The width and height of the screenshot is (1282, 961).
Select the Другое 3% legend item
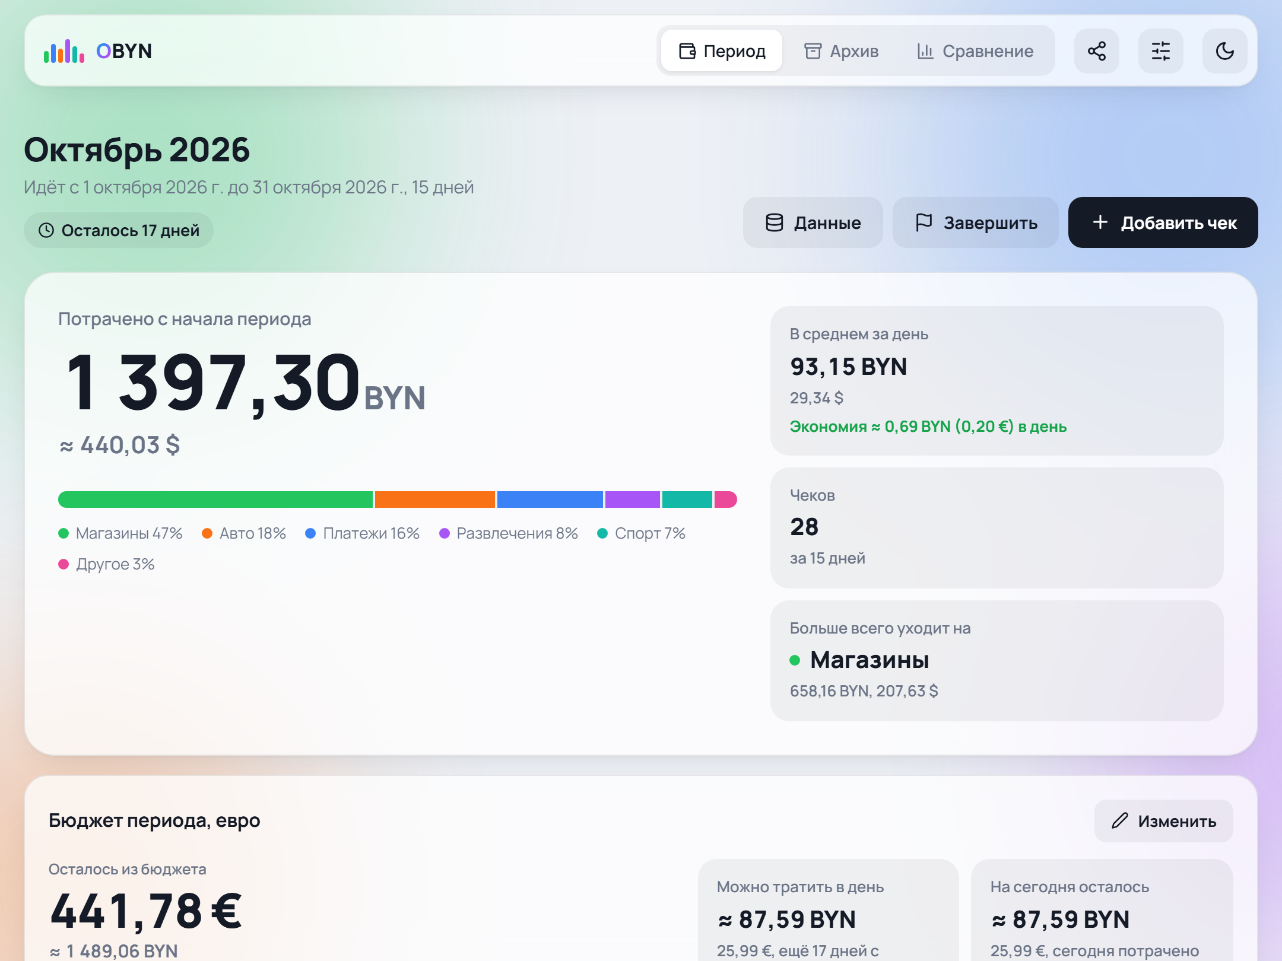[107, 564]
